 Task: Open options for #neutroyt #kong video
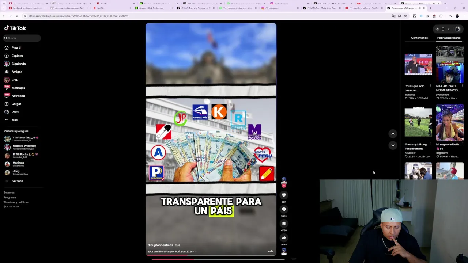pyautogui.click(x=431, y=145)
